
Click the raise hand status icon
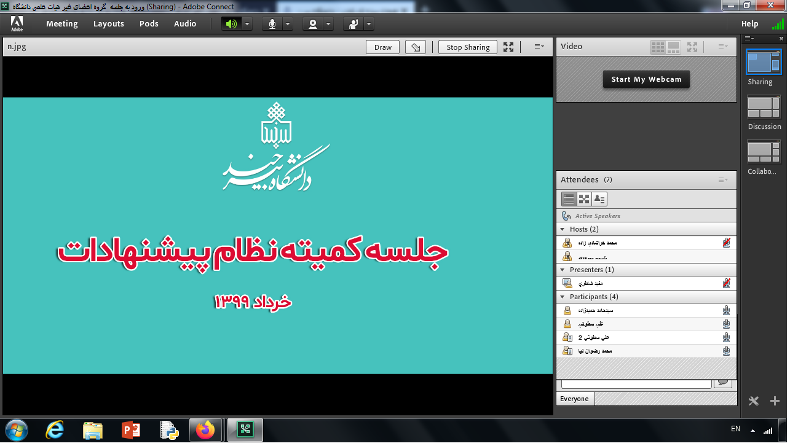(x=354, y=24)
